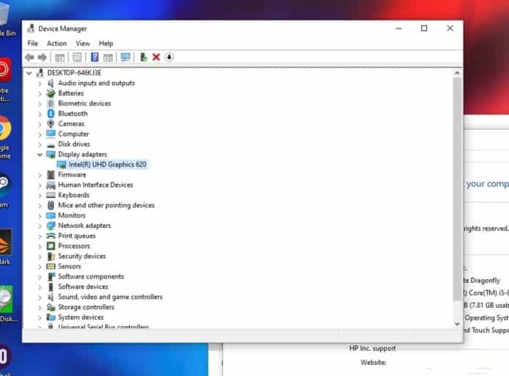Expand Human Interface Devices
This screenshot has height=376, width=509.
40,185
